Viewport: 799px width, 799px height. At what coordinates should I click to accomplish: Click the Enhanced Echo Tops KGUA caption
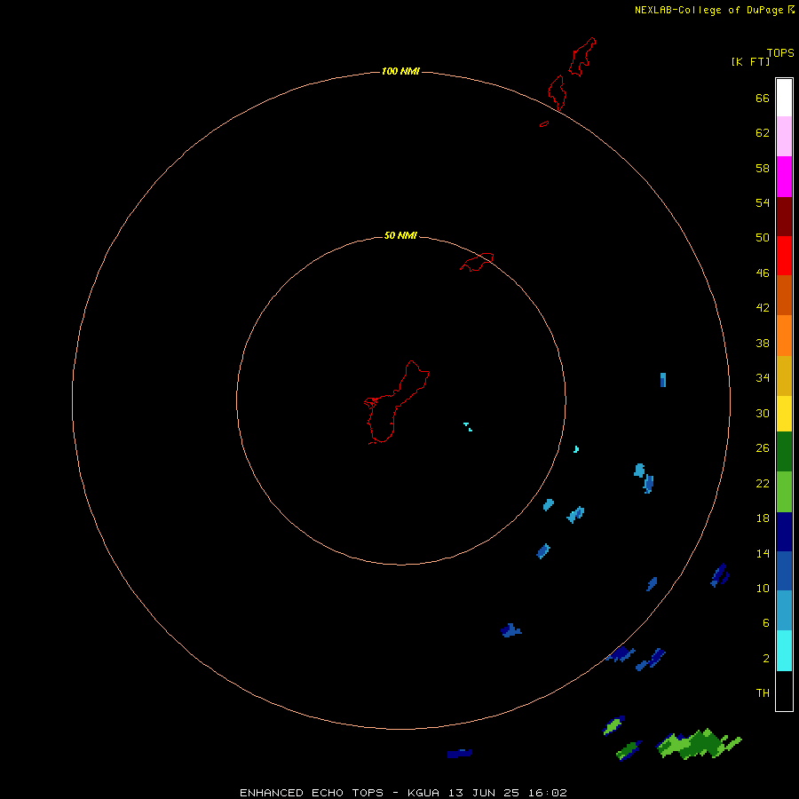403,793
